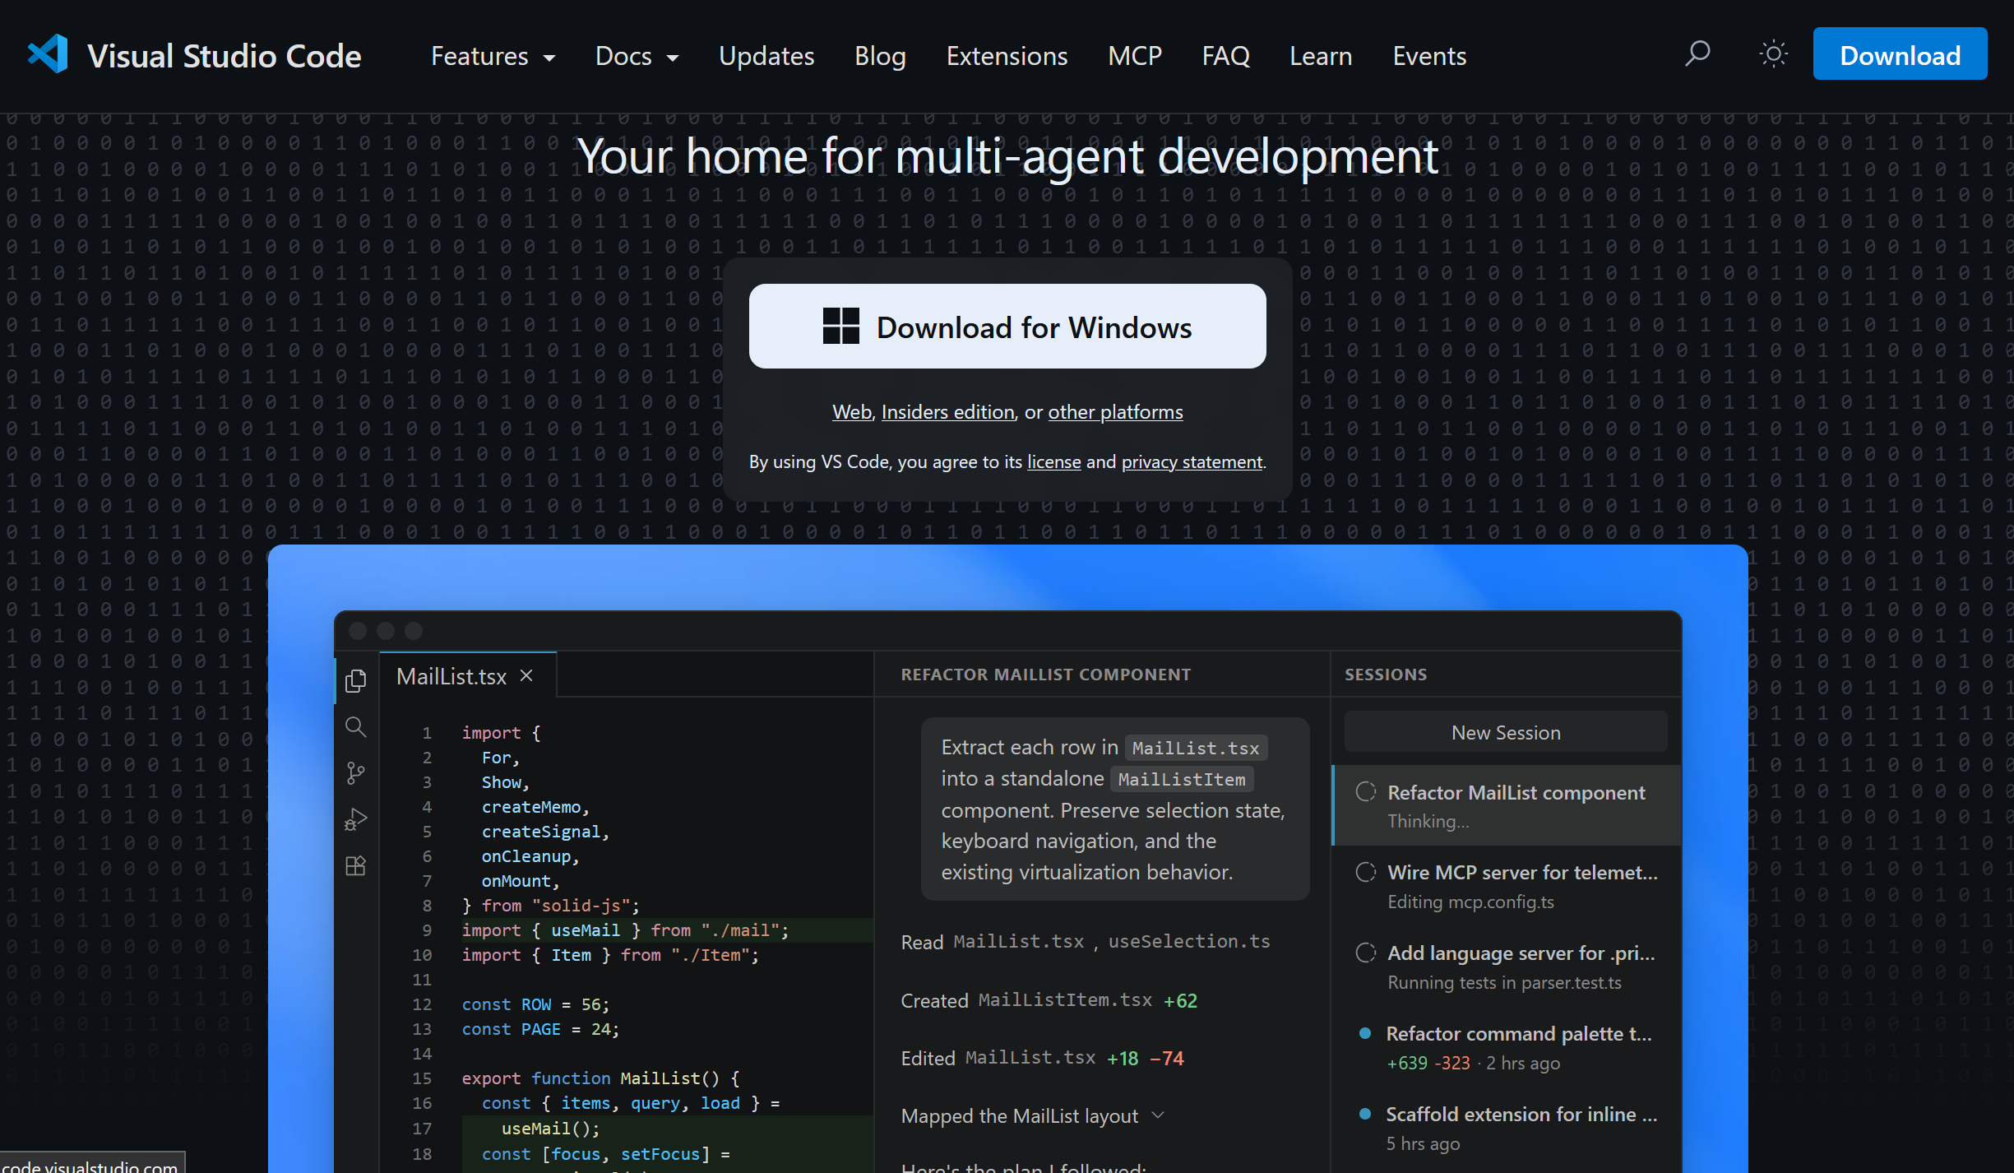Open the Blog nav item

coord(880,56)
